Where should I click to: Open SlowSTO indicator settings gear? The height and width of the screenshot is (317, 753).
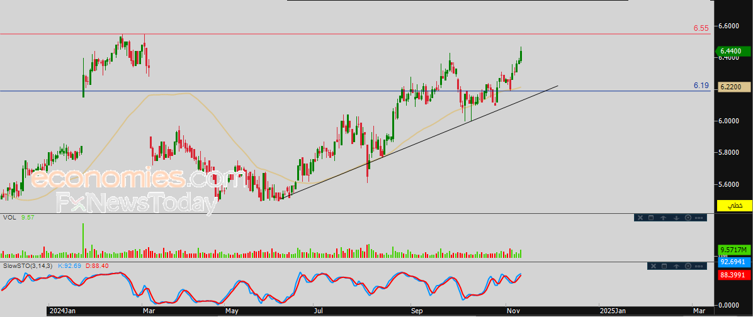point(688,265)
